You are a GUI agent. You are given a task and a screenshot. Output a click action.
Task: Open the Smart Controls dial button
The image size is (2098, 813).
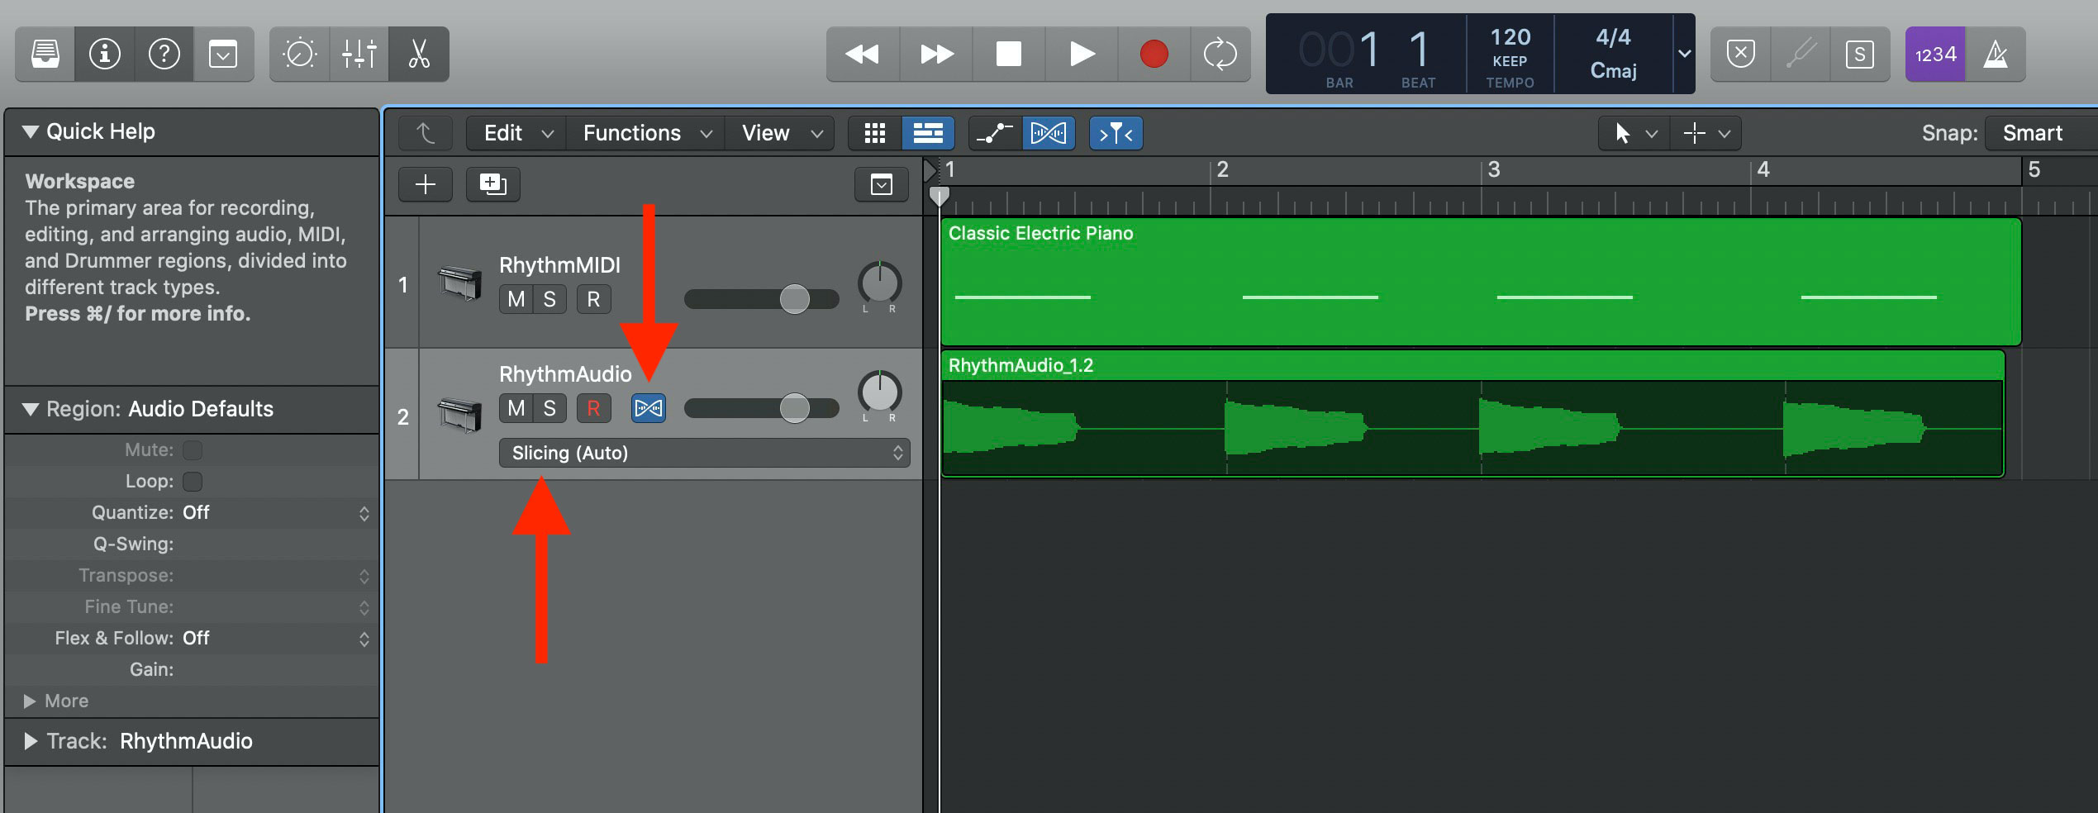tap(299, 55)
